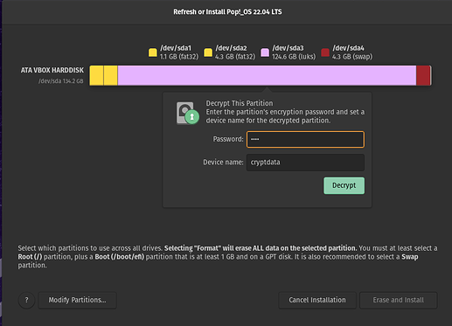The height and width of the screenshot is (326, 452).
Task: Click the first yellow partition segment in disk bar
Action: pyautogui.click(x=96, y=75)
